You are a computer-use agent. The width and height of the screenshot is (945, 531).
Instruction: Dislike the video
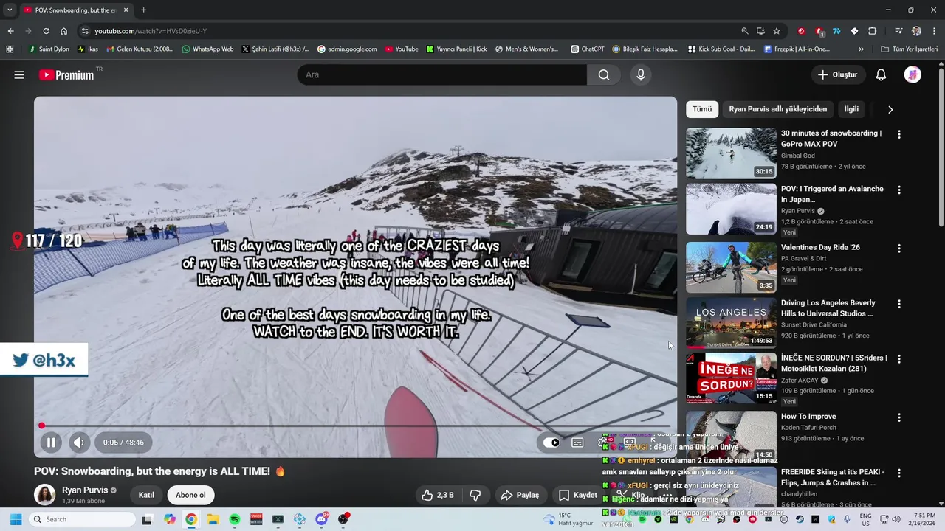tap(475, 495)
